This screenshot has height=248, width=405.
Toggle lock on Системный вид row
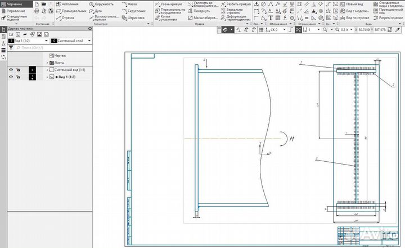(x=19, y=69)
